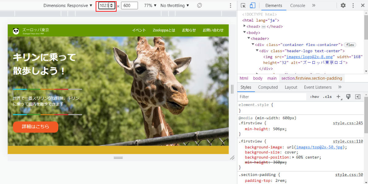Close the DevTools panel
Screen dimensions: 368x184
pyautogui.click(x=362, y=6)
